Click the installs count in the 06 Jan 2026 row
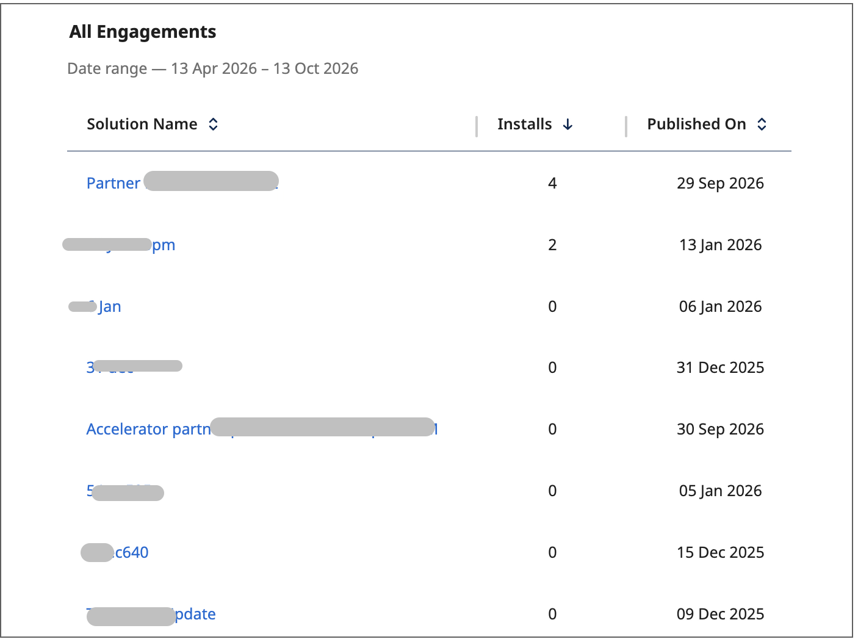Screen dimensions: 858x642 552,306
